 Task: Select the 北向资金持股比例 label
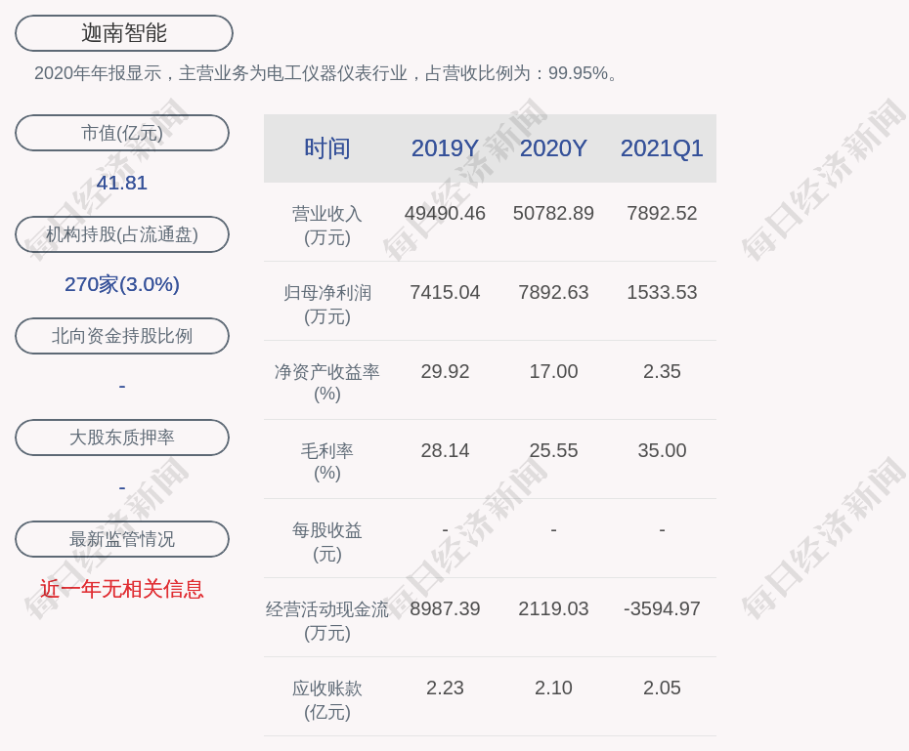coord(122,336)
